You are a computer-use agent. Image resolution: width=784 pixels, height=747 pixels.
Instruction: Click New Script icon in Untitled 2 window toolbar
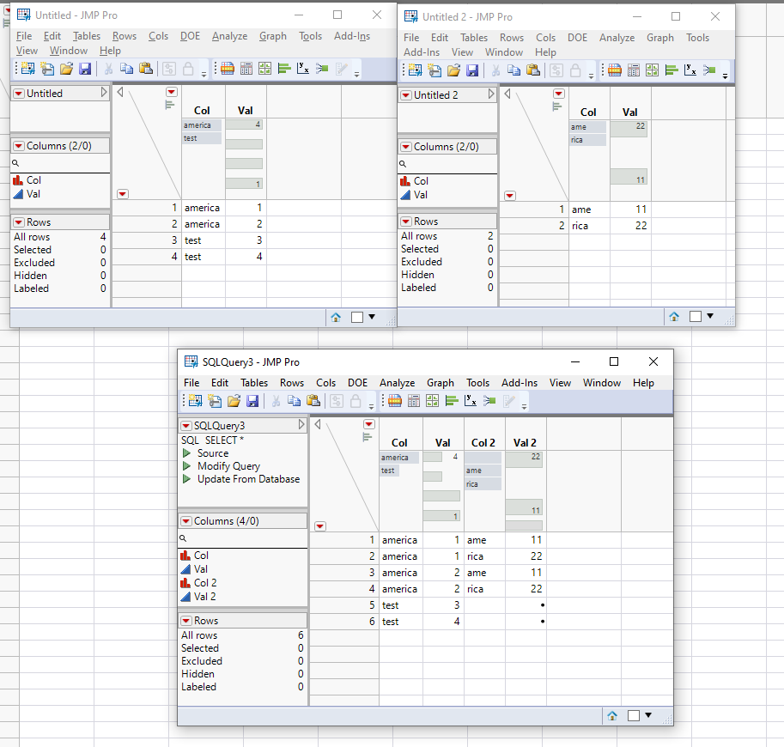435,70
